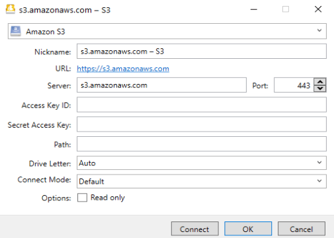Confirm with the OK button
This screenshot has height=238, width=334.
coord(248,229)
